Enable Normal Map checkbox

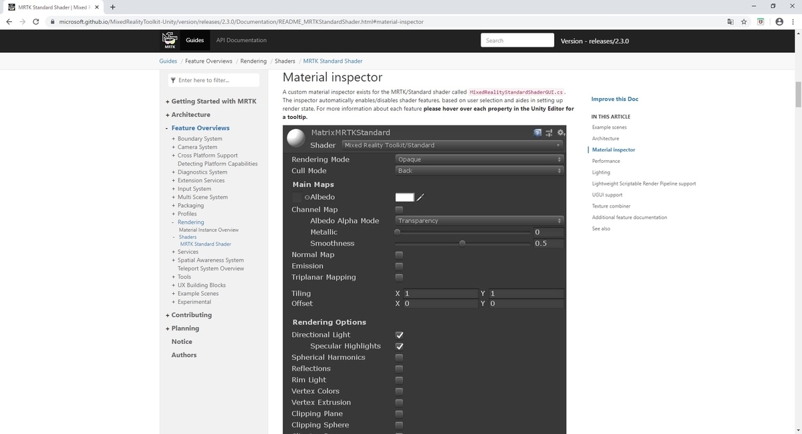point(399,254)
